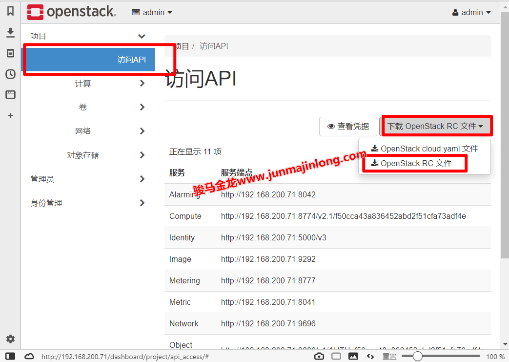The image size is (509, 362).
Task: Toggle the side panel visibility button
Action: click(x=10, y=357)
